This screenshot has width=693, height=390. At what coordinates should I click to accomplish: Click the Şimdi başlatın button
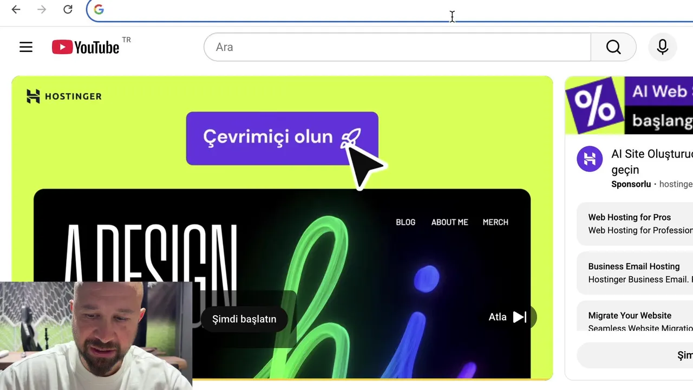click(244, 319)
